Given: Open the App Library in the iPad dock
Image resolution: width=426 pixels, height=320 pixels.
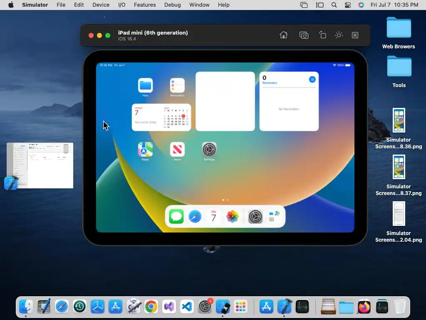Looking at the screenshot, I should pyautogui.click(x=274, y=217).
